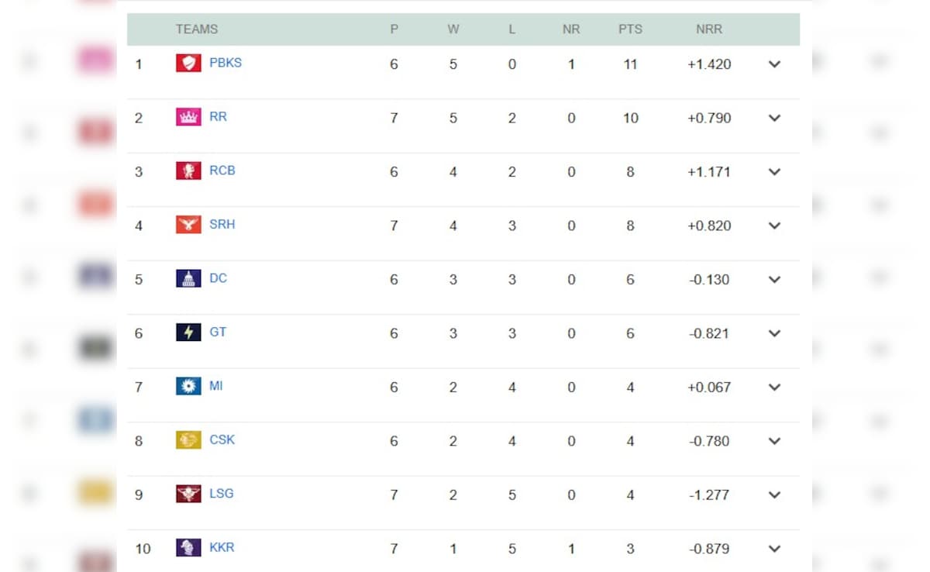Click the RCB team logo icon
The width and height of the screenshot is (930, 572).
pos(188,171)
